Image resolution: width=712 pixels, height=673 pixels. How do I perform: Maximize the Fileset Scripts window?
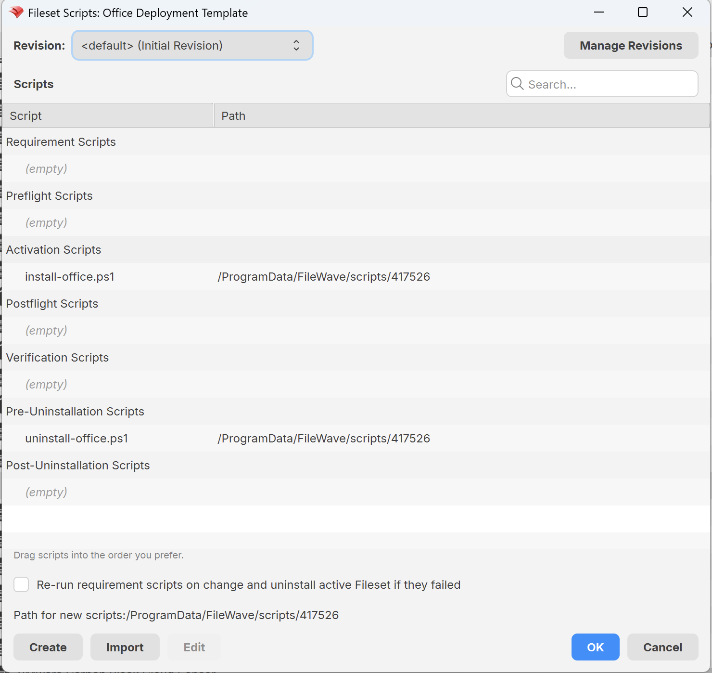[x=643, y=13]
